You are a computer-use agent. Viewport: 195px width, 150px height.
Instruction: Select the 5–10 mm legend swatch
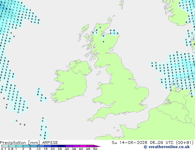[34, 146]
